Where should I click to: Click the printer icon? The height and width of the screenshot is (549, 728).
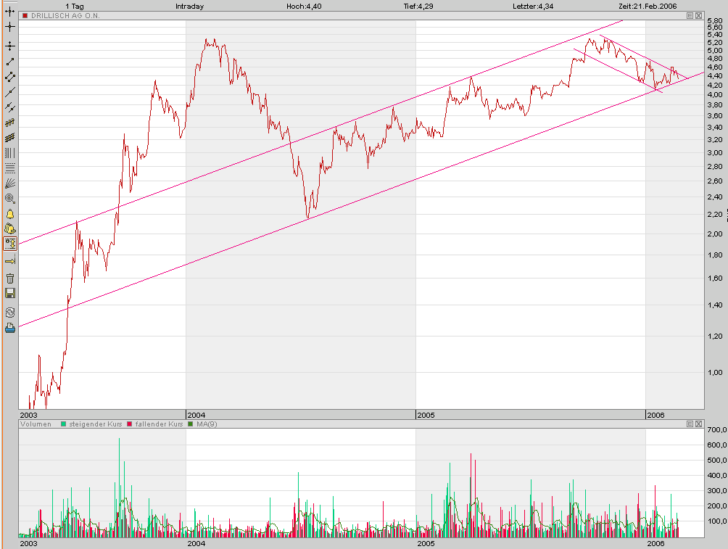click(9, 328)
